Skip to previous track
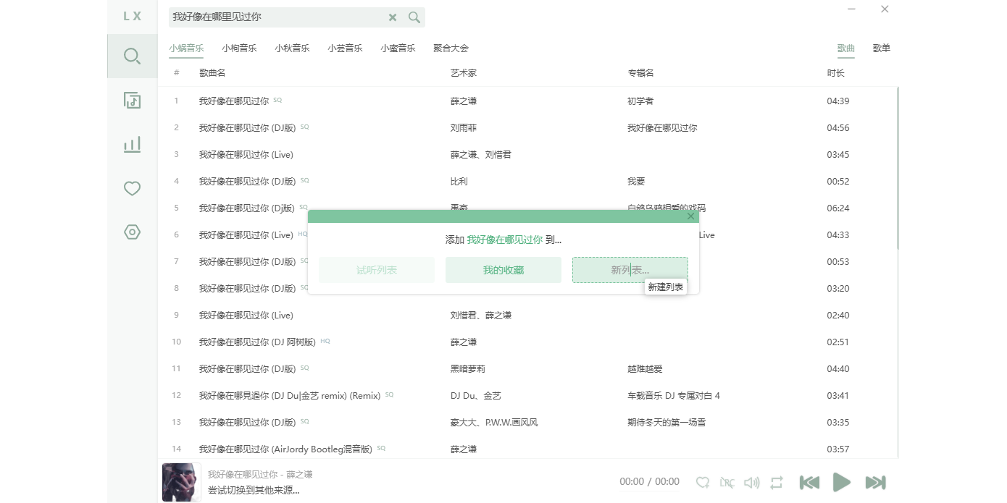The image size is (1007, 503). [x=809, y=482]
